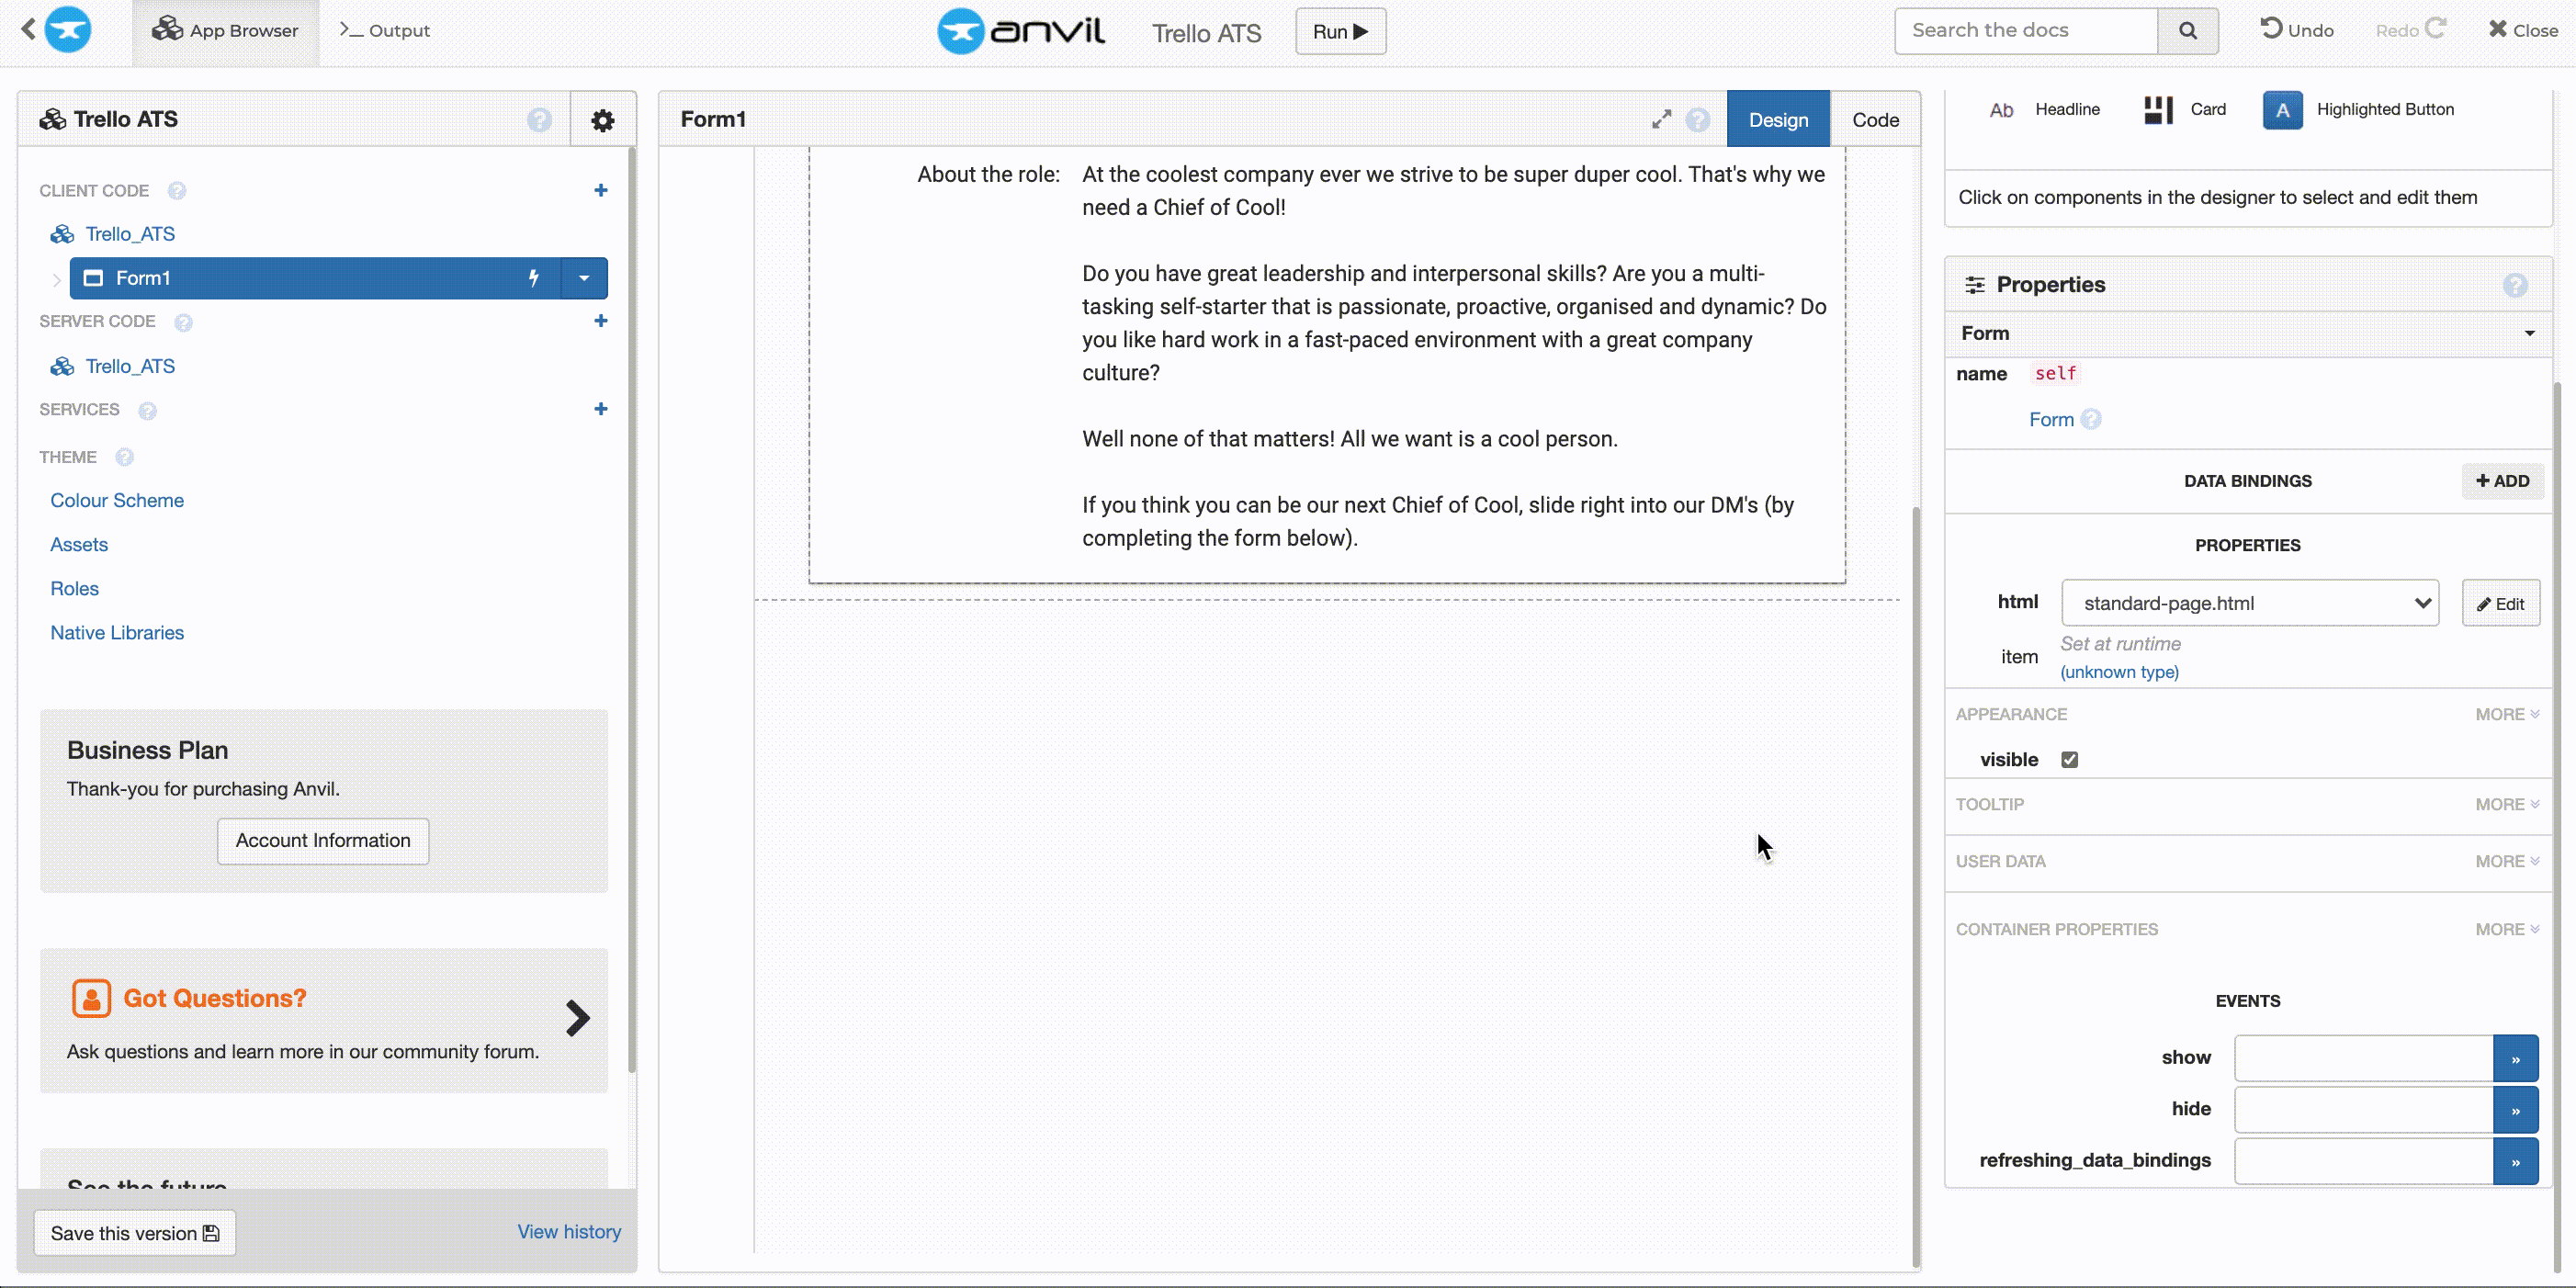Viewport: 2576px width, 1288px height.
Task: Select the html standard-page.html dropdown
Action: (x=2251, y=603)
